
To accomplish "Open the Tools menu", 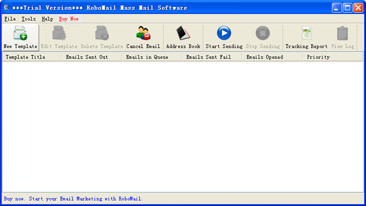I will point(29,19).
